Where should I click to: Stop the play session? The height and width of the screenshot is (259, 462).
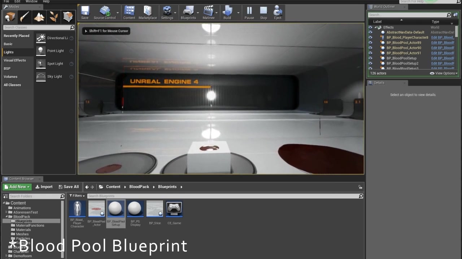click(263, 13)
